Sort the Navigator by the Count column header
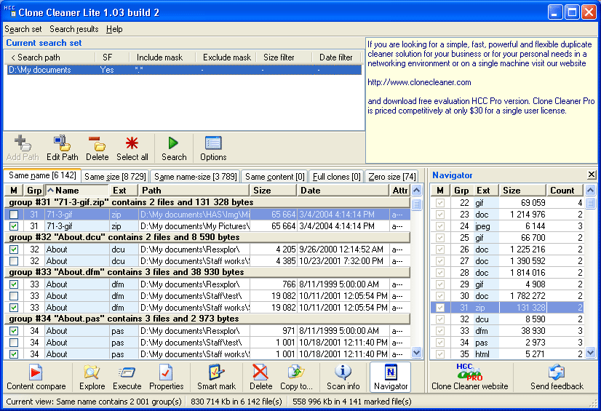This screenshot has width=601, height=411. click(565, 191)
